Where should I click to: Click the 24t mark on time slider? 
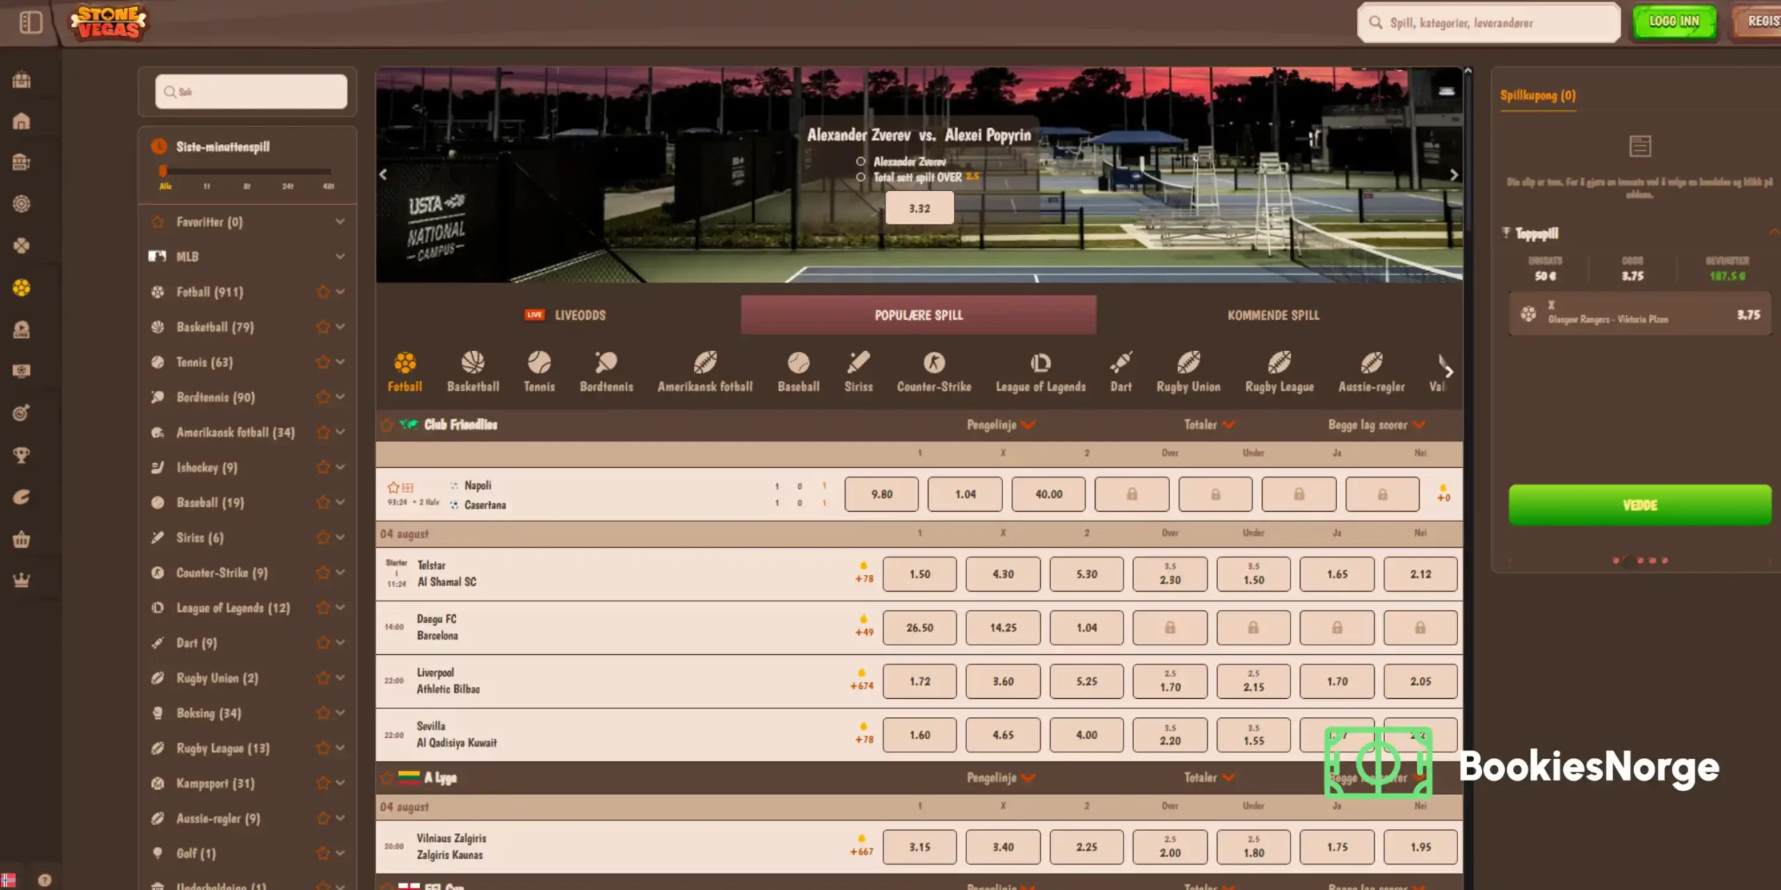pyautogui.click(x=287, y=186)
